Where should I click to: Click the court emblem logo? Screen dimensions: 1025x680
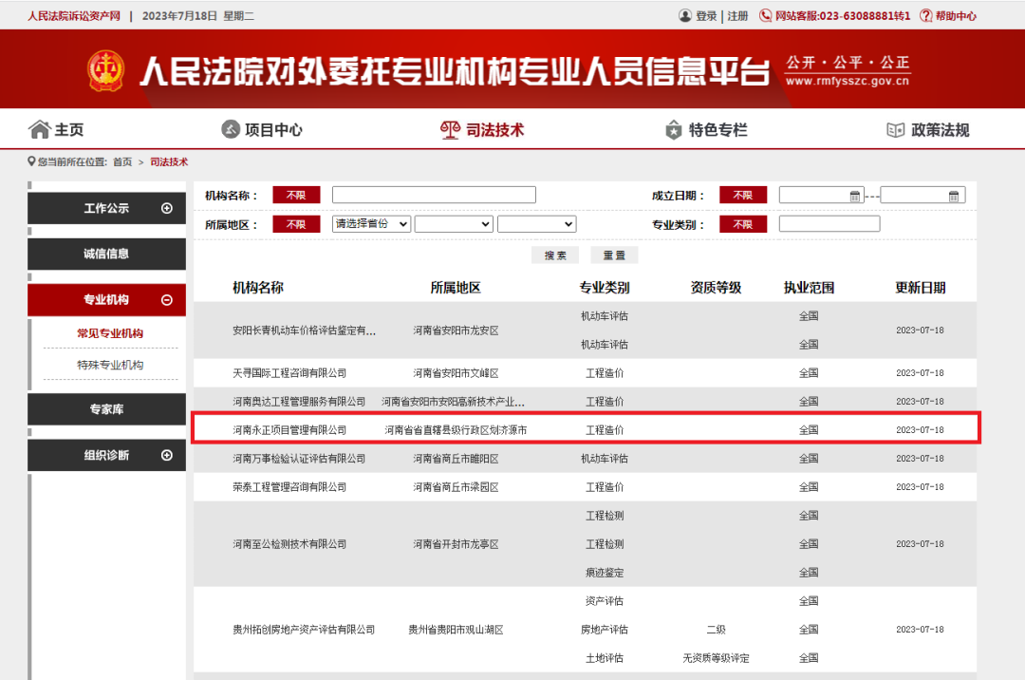click(106, 70)
